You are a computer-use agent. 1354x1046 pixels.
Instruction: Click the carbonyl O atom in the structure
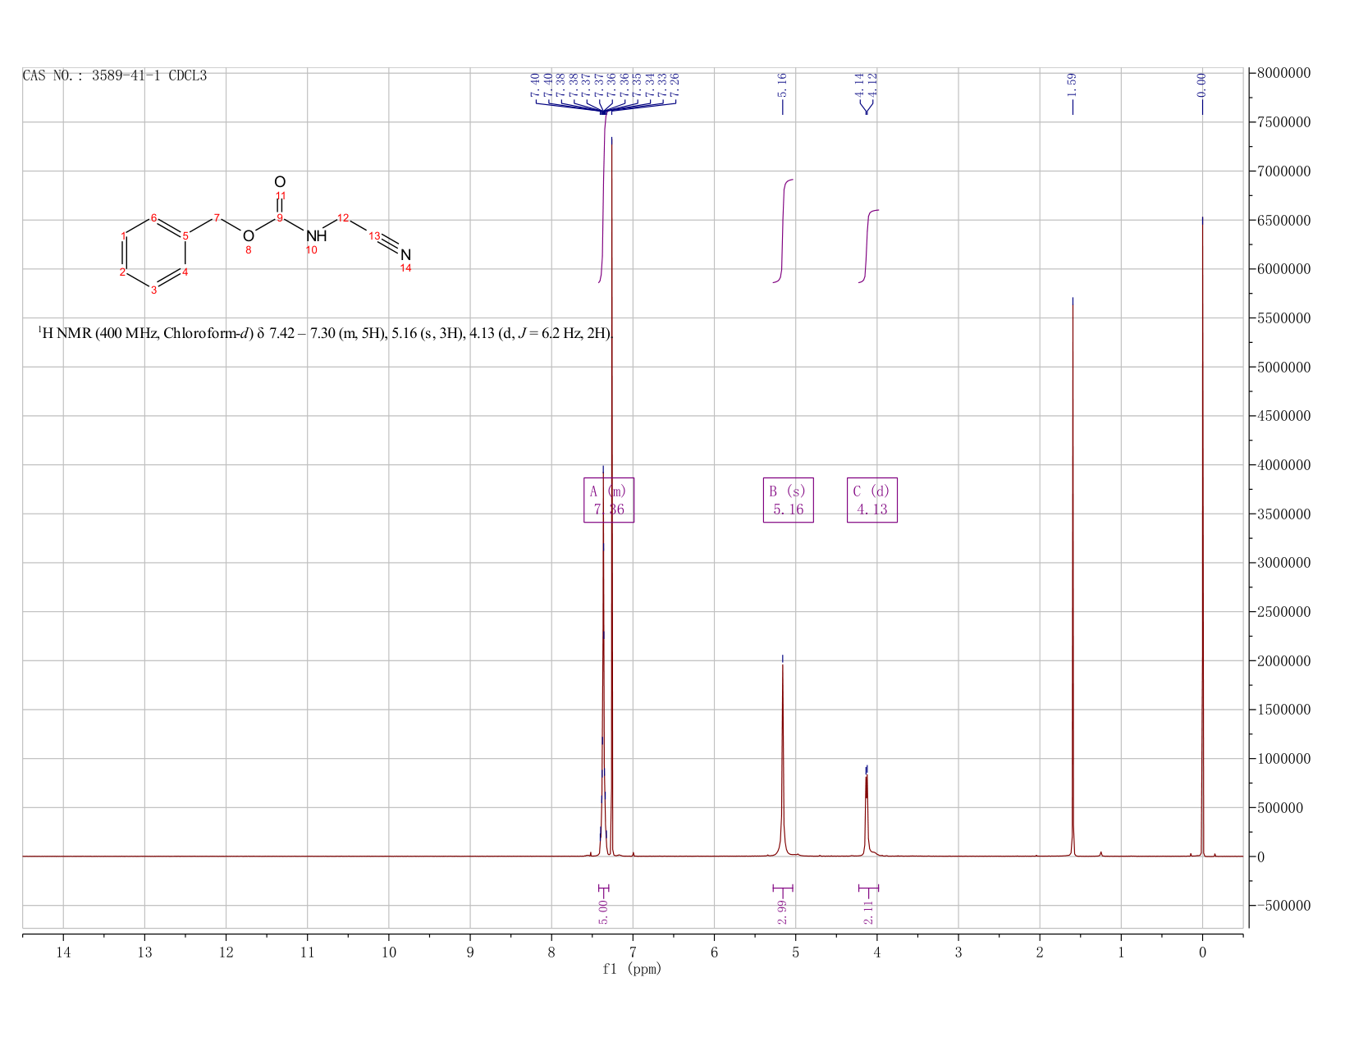coord(280,182)
